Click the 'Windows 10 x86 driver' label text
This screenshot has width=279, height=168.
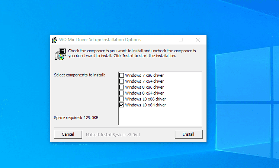(145, 99)
